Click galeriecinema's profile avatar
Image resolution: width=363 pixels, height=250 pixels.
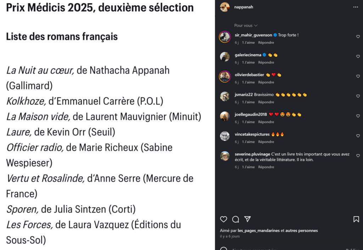225,56
